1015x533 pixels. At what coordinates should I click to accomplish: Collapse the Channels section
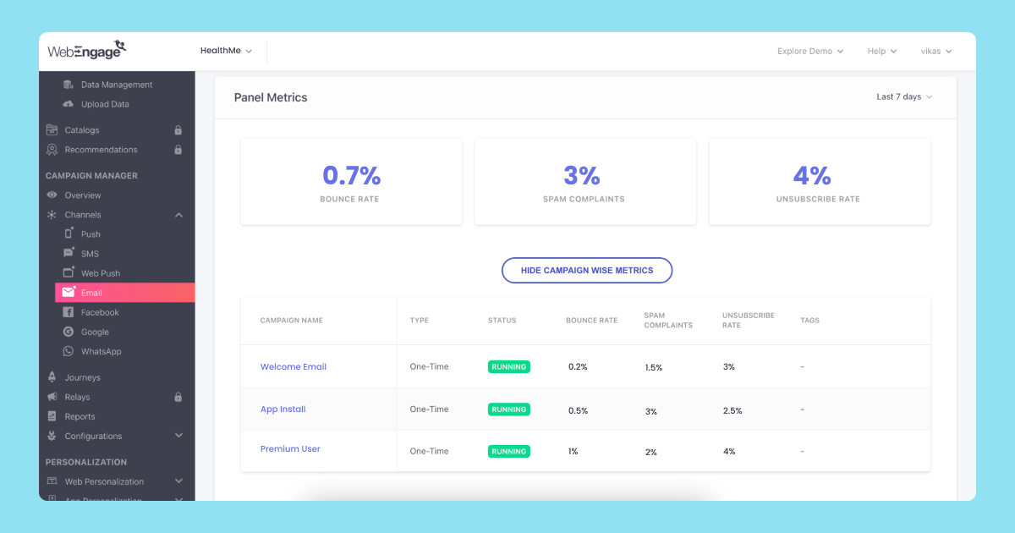[x=178, y=214]
